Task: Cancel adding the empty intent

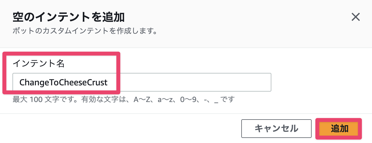Action: (x=276, y=129)
